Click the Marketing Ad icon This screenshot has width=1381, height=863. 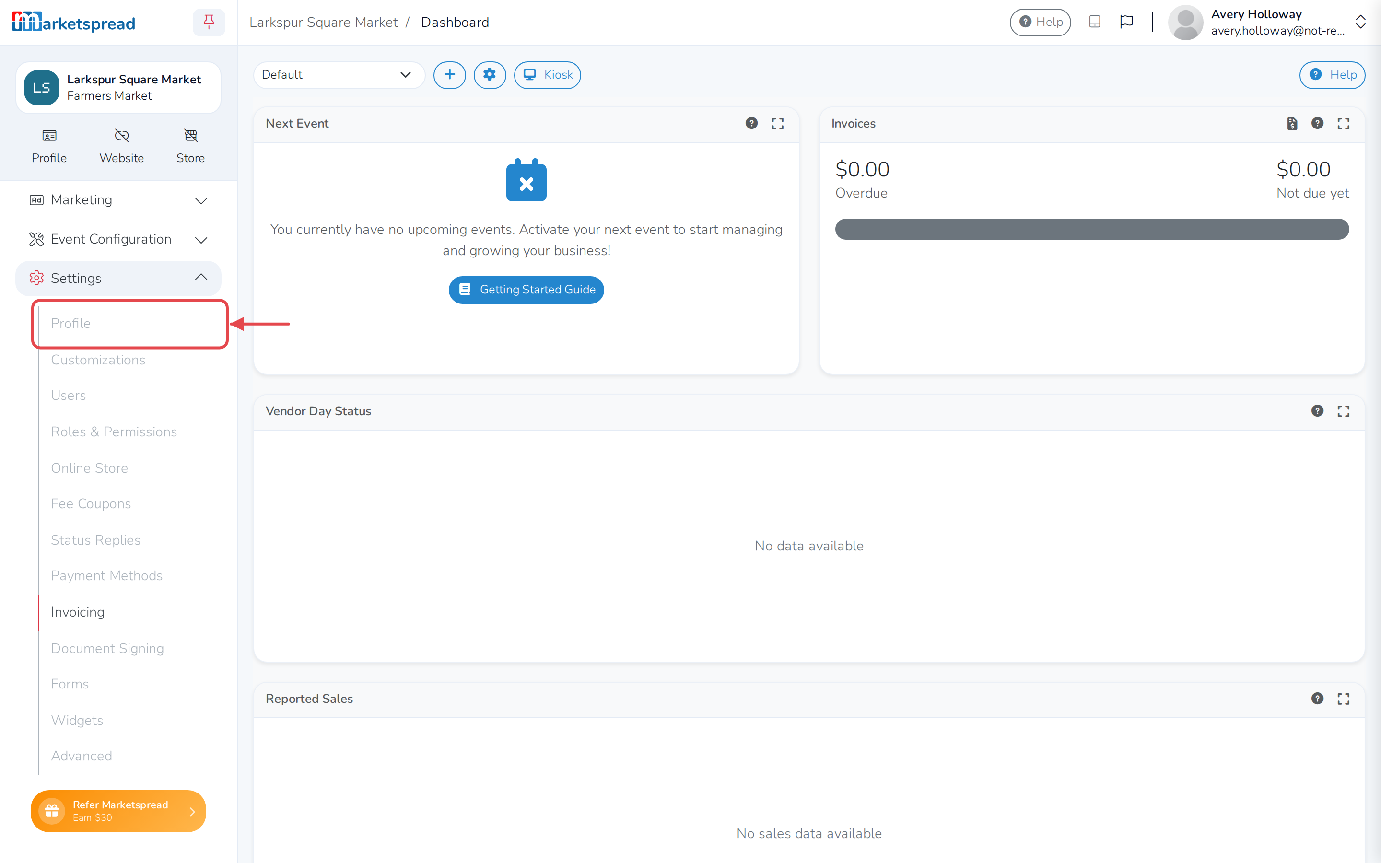tap(36, 200)
